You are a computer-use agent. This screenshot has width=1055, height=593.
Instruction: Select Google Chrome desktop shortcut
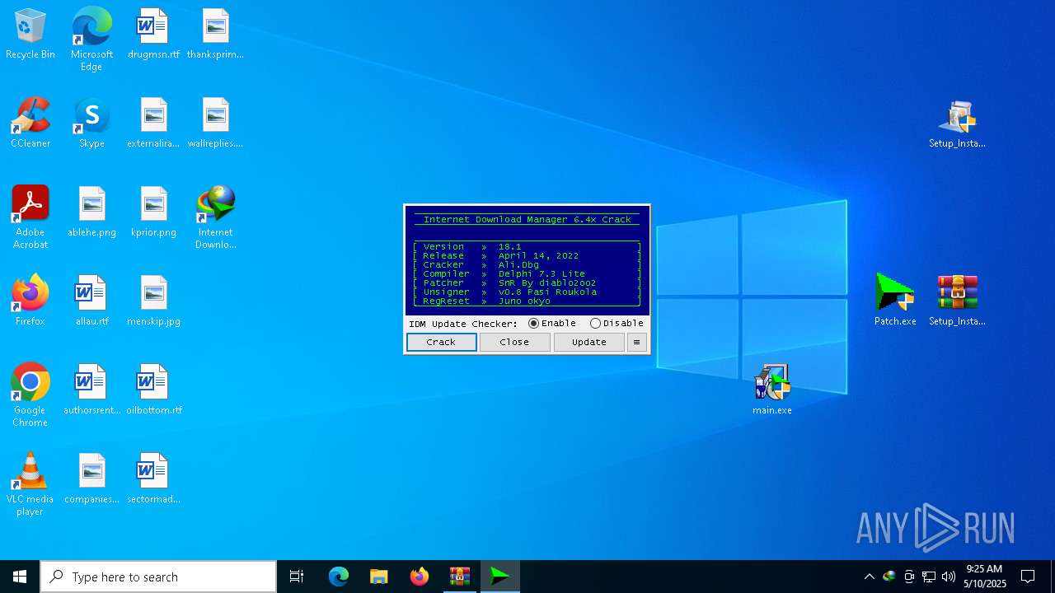coord(30,395)
